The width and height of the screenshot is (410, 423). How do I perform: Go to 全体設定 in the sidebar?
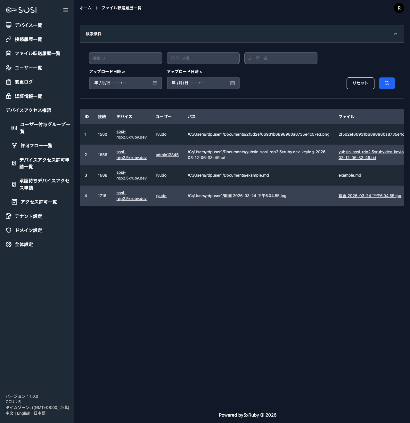click(24, 244)
